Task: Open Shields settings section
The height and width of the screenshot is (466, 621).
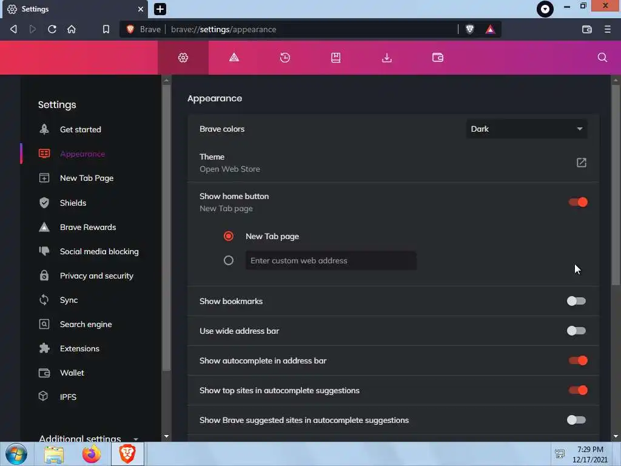Action: pyautogui.click(x=73, y=203)
